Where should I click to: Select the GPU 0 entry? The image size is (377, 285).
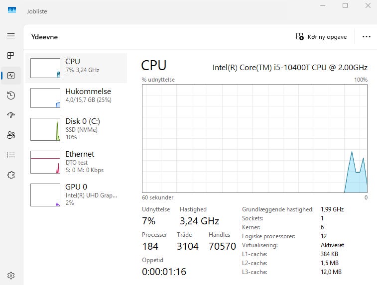click(76, 194)
